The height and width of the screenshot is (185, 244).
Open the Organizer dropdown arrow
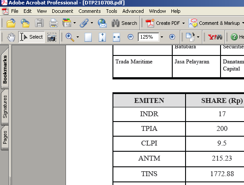click(74, 23)
